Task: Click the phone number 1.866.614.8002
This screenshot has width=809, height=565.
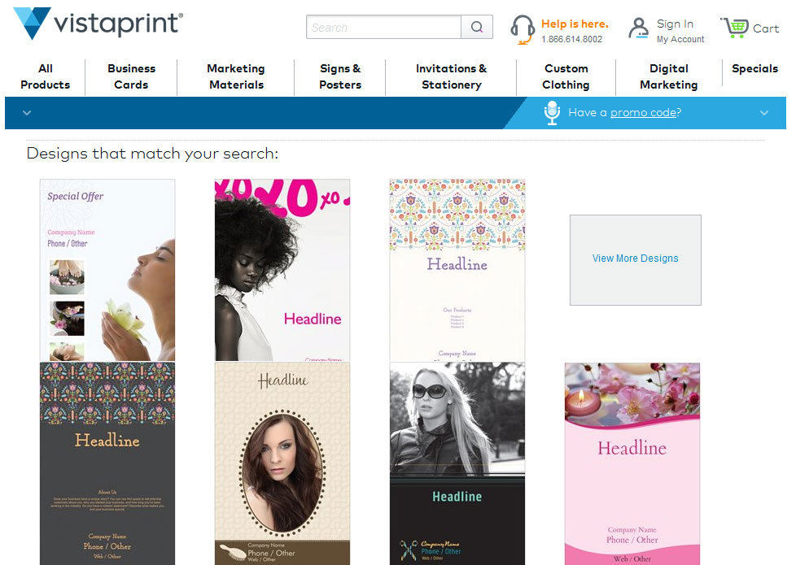Action: (x=571, y=39)
